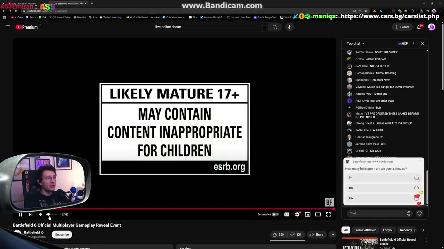Create new content button
The width and height of the screenshot is (444, 249).
pos(402,27)
